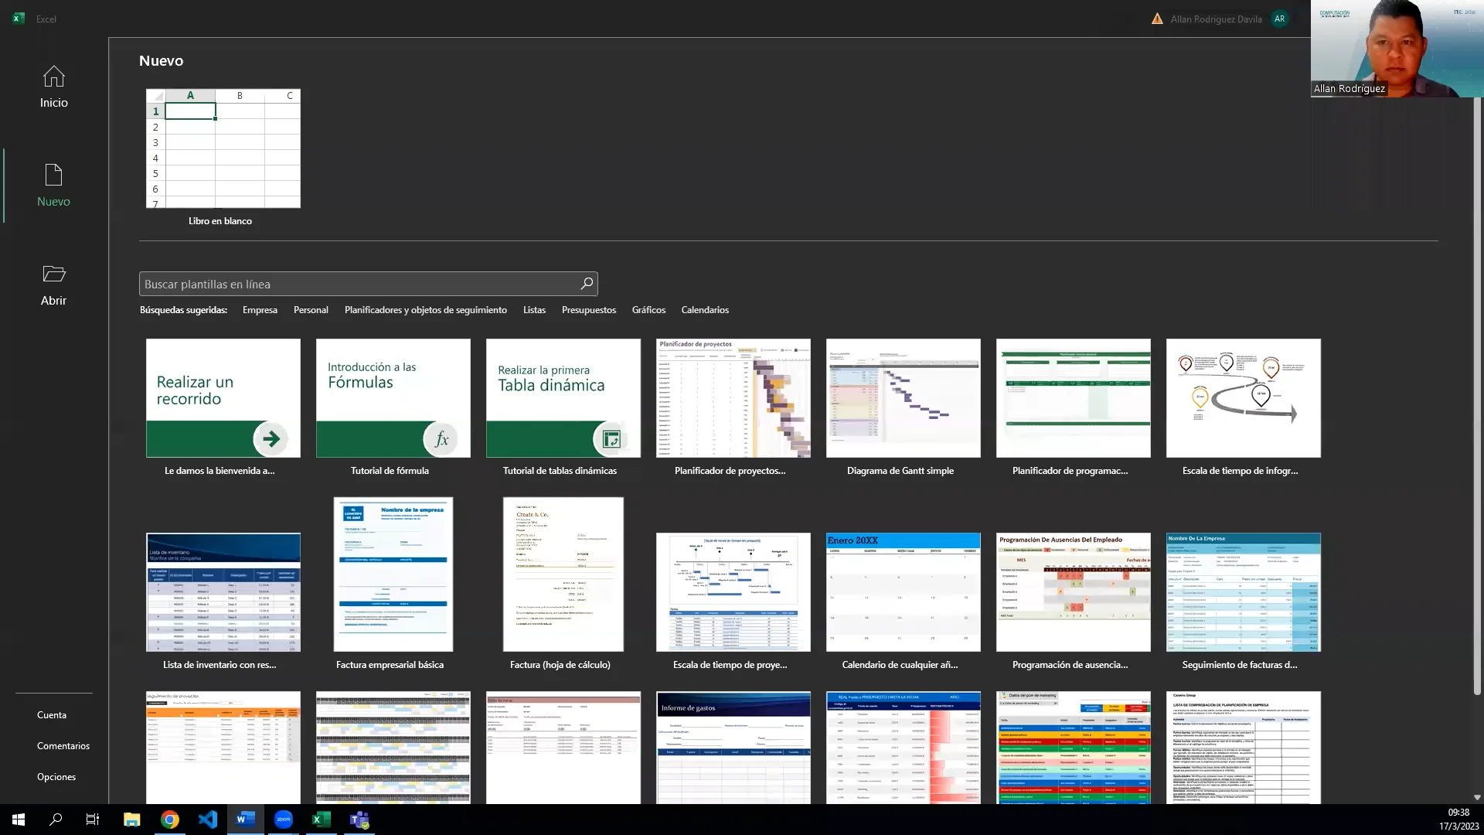Click the search magnifier icon
1484x835 pixels.
[586, 283]
